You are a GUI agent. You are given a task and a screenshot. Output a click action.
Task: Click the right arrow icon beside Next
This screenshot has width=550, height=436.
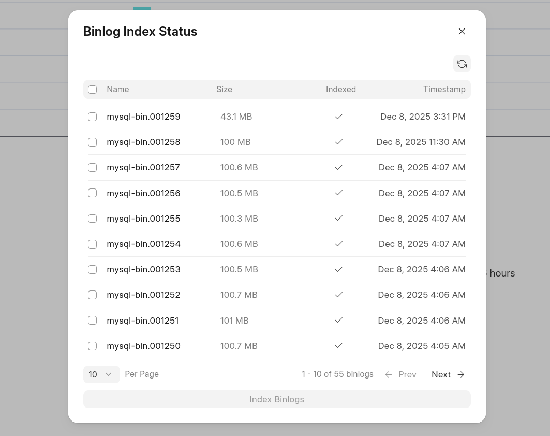(461, 374)
